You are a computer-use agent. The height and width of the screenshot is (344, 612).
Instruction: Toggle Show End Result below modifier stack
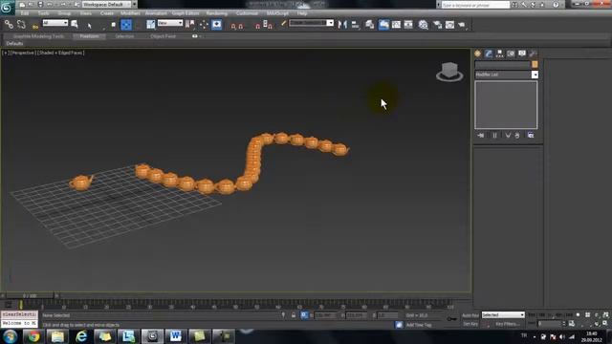(x=494, y=136)
